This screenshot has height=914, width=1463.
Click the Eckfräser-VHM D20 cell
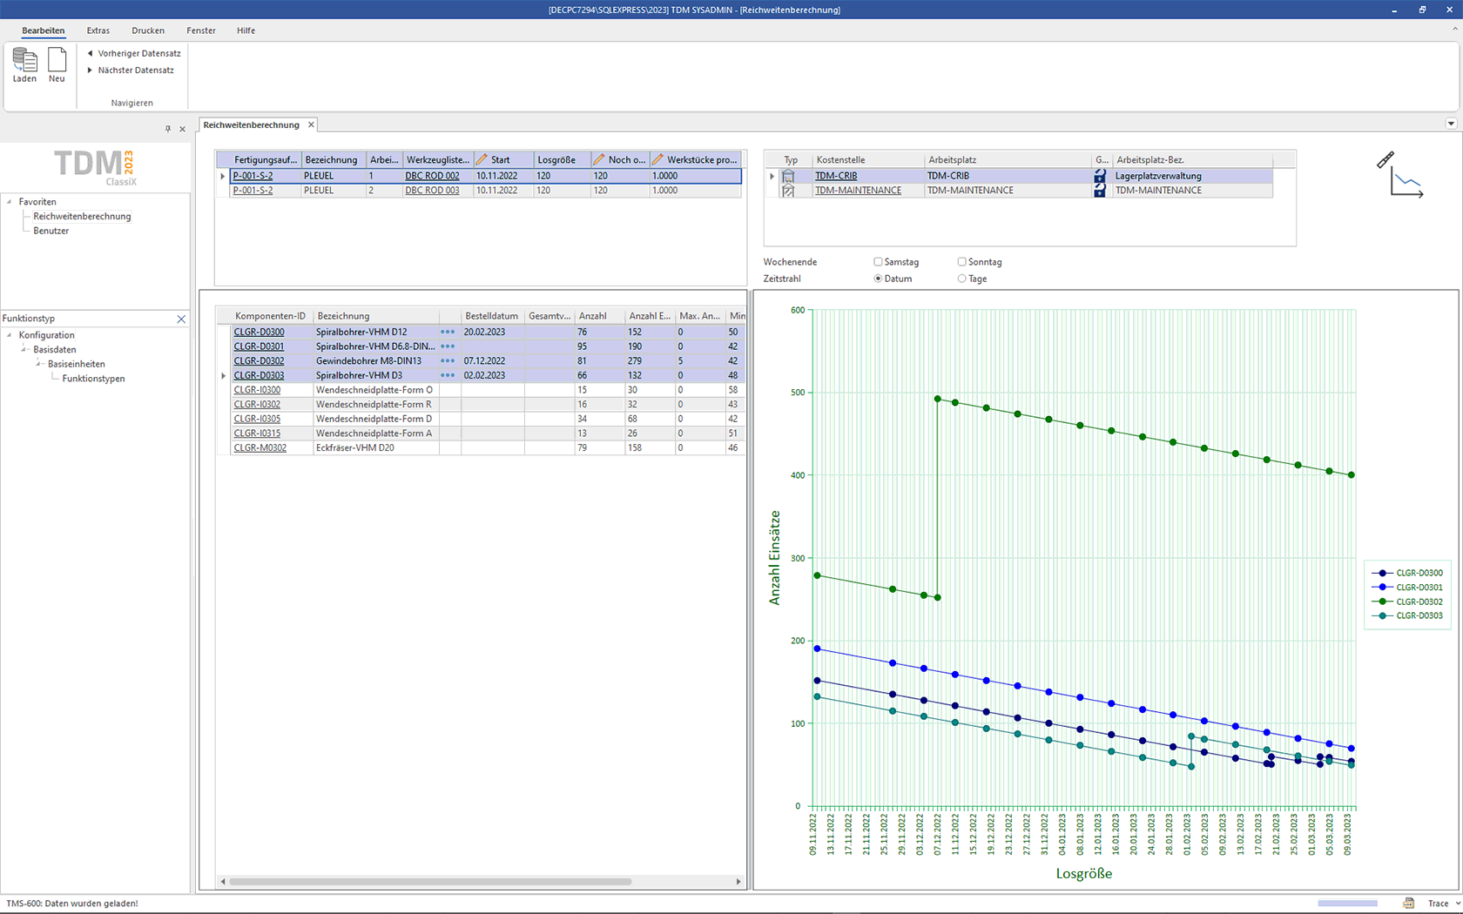tap(375, 448)
